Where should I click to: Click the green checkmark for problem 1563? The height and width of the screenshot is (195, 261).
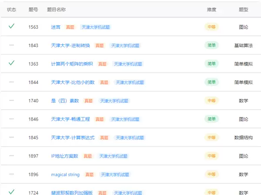click(11, 27)
